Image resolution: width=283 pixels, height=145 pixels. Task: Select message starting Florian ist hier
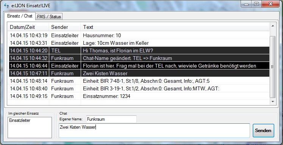click(139, 66)
